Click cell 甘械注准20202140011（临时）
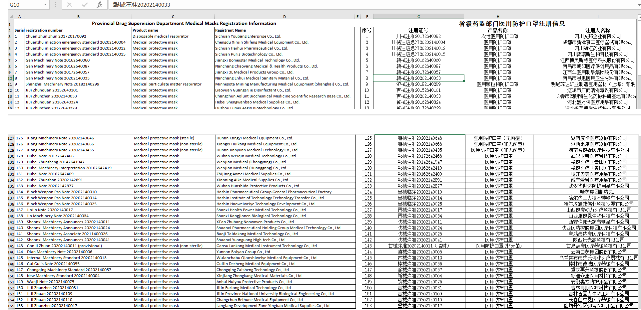The image size is (641, 310). coord(420,246)
